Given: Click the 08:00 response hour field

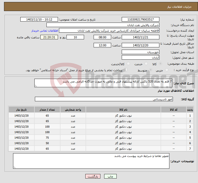Looking at the screenshot, I should 102,37.
